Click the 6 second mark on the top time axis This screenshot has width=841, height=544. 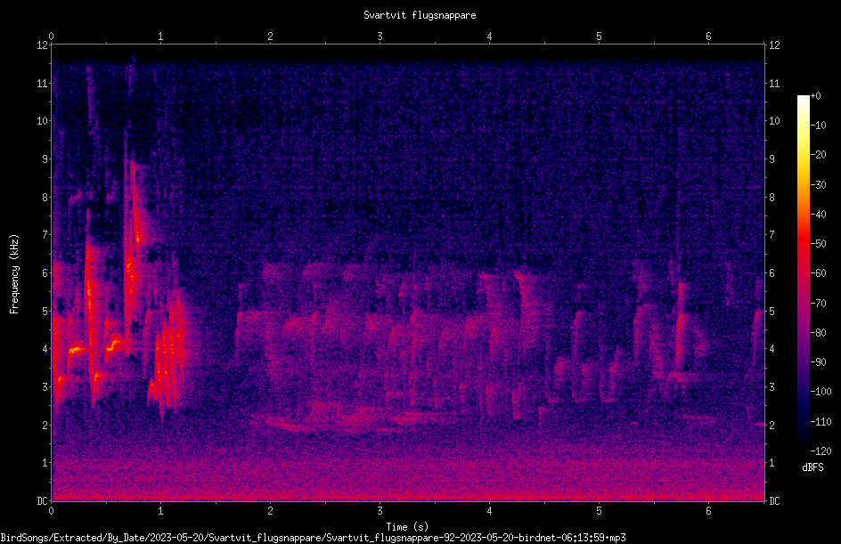point(708,37)
